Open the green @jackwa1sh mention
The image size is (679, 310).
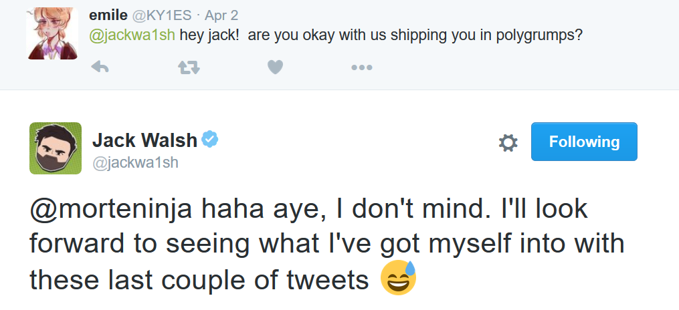tap(132, 35)
